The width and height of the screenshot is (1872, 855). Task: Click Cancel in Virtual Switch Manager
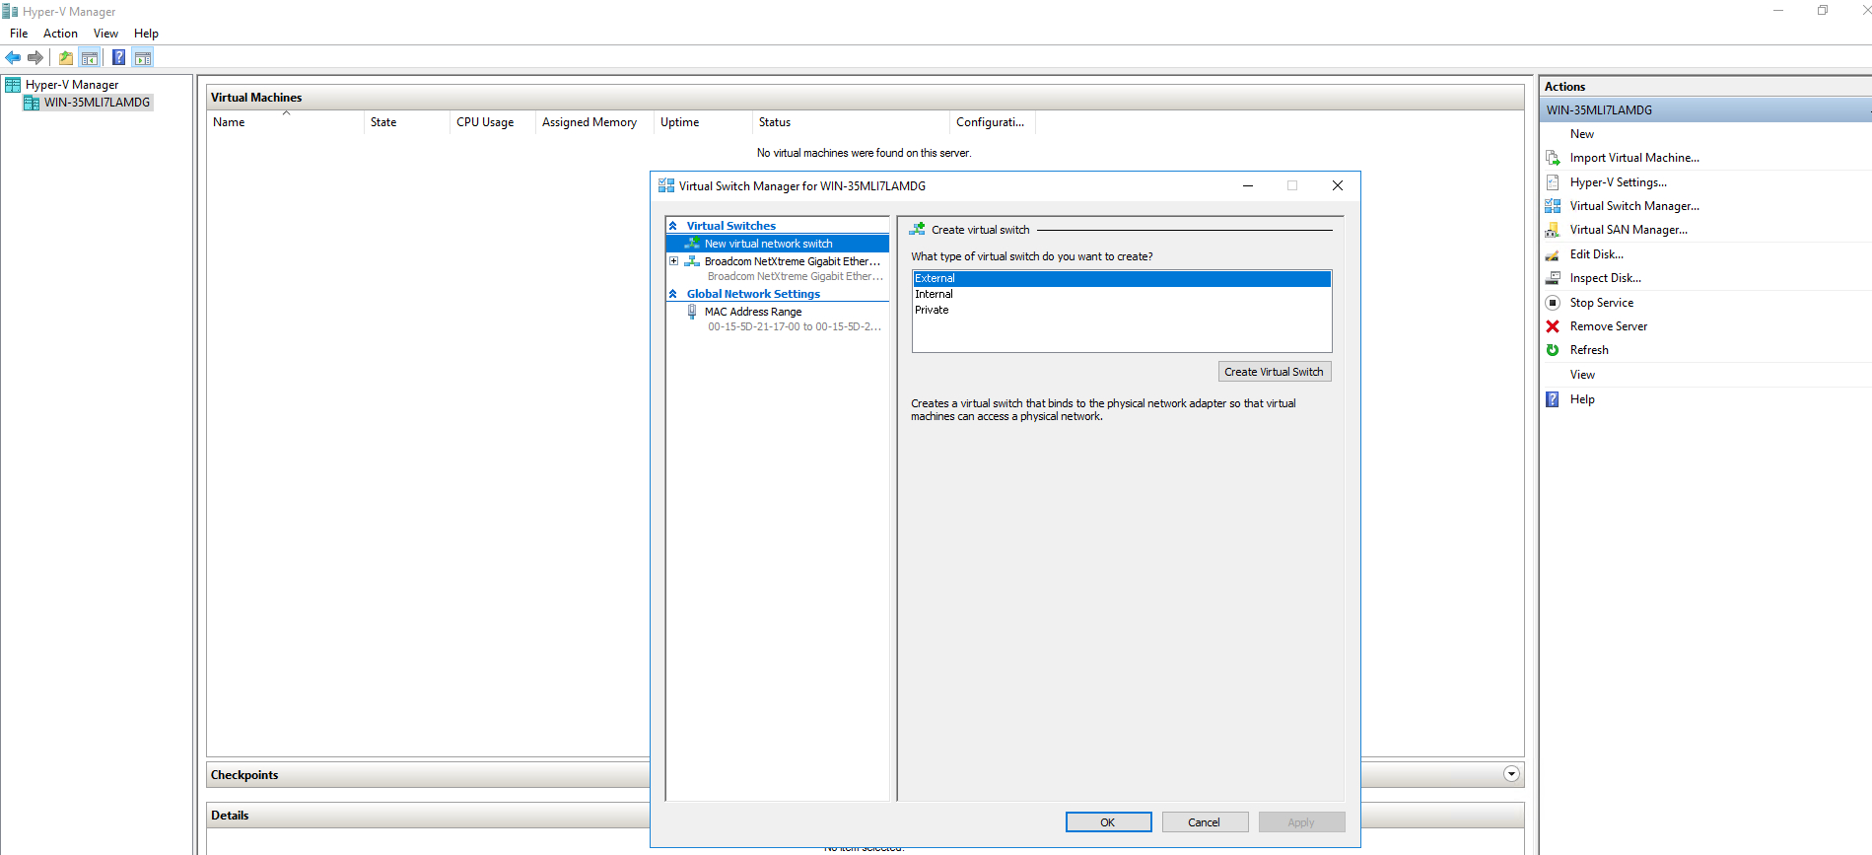[1204, 822]
